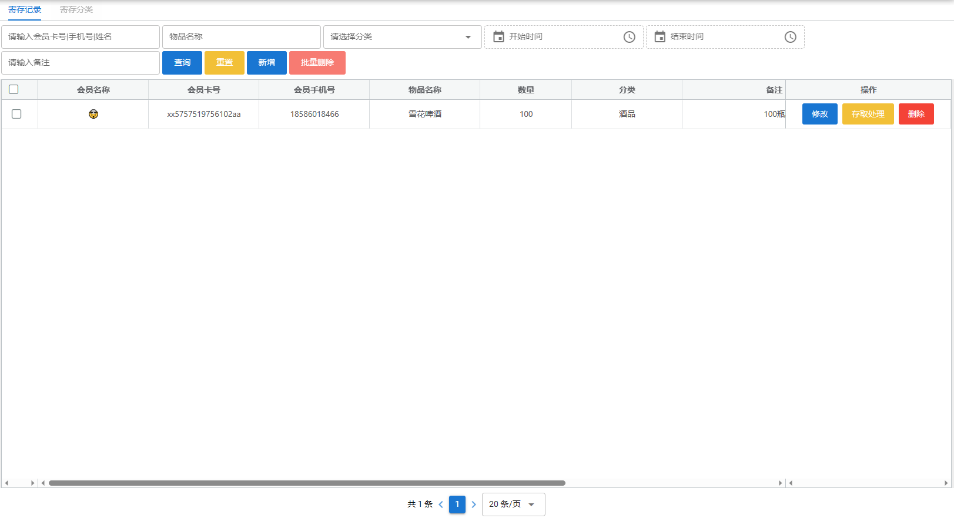This screenshot has width=954, height=518.
Task: Click the 批量删除 batch delete button
Action: [x=317, y=62]
